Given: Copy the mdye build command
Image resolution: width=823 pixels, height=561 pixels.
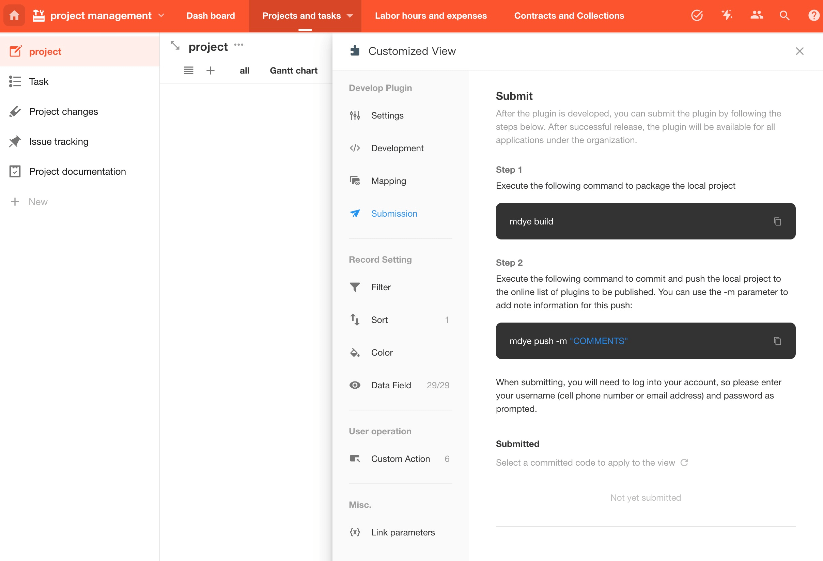Looking at the screenshot, I should (777, 221).
